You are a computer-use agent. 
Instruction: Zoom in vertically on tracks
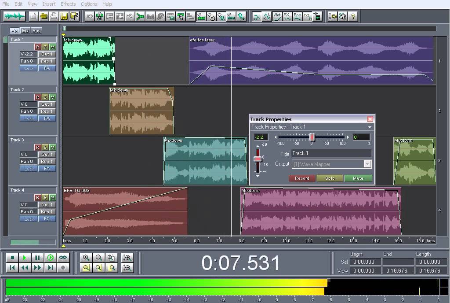(x=127, y=258)
